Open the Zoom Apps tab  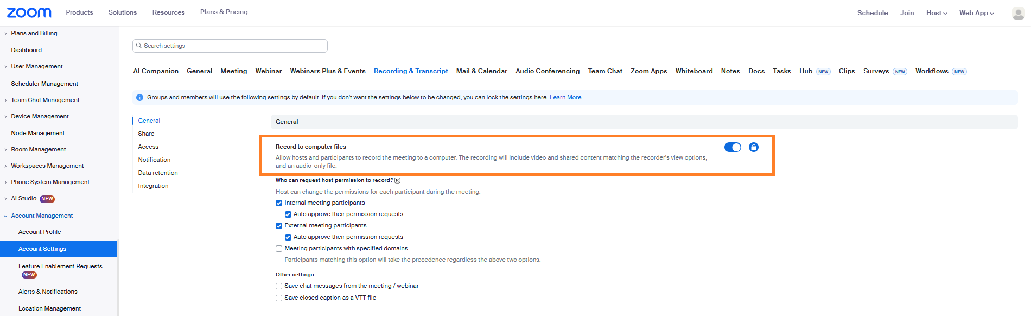click(649, 71)
